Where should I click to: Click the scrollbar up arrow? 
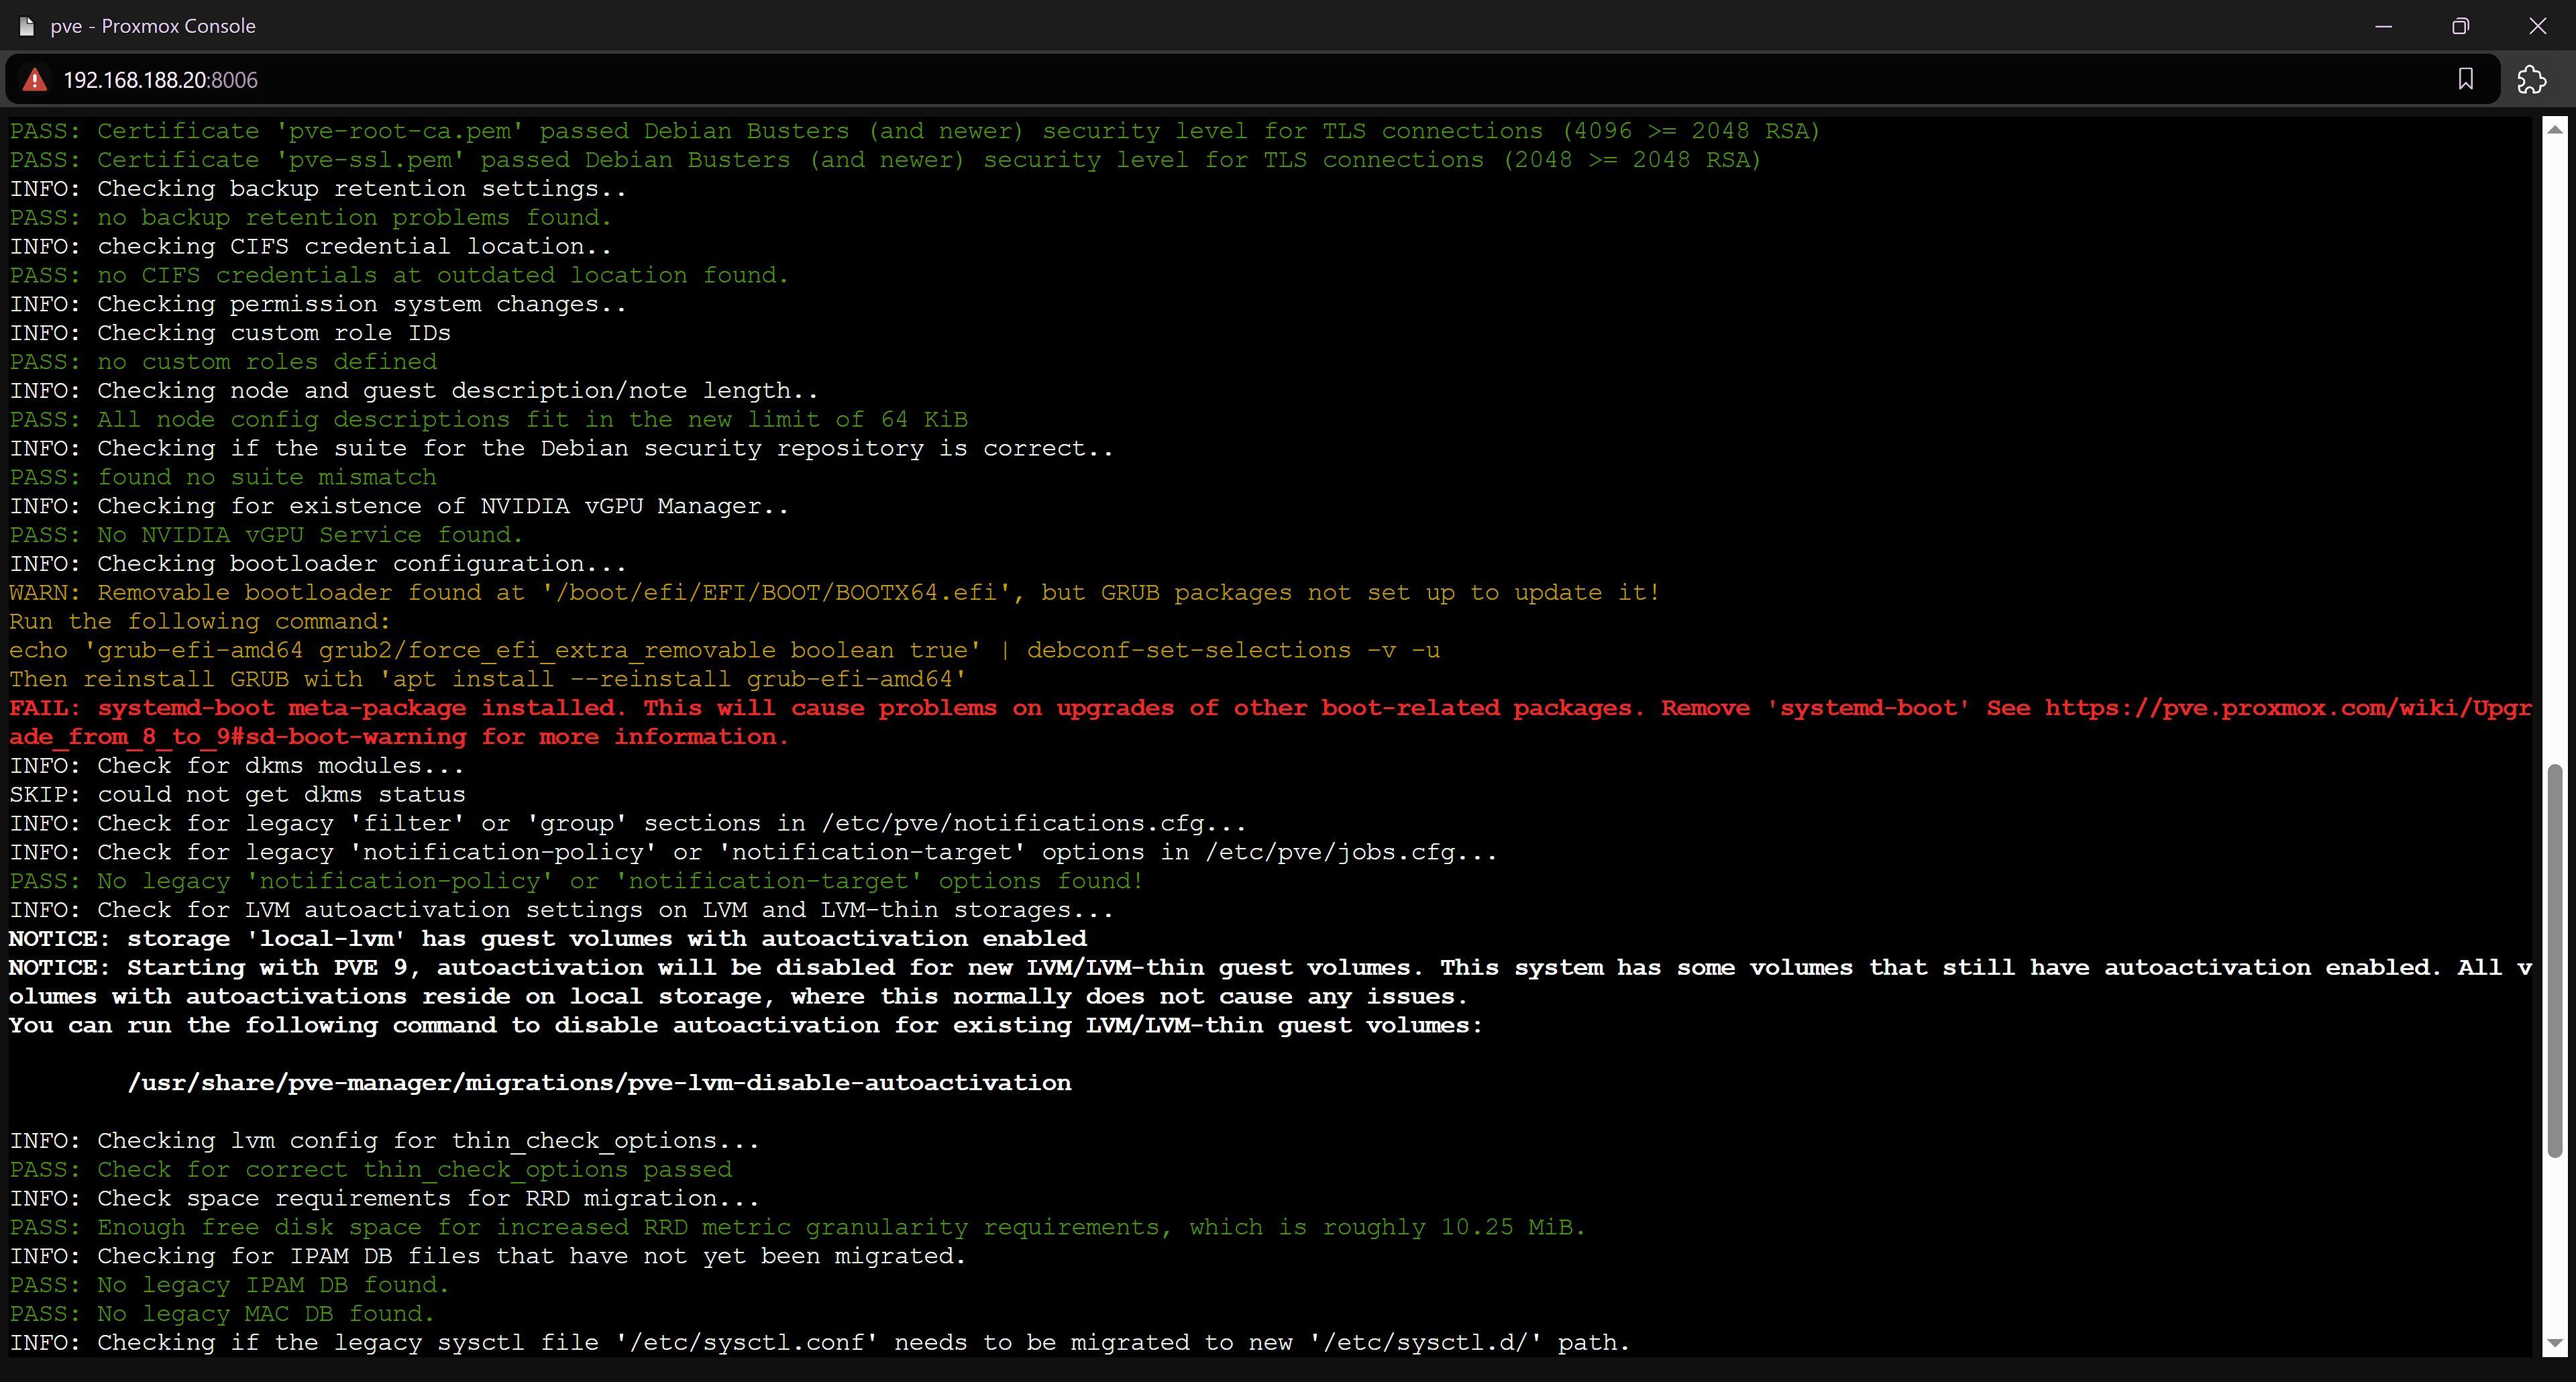pos(2555,129)
